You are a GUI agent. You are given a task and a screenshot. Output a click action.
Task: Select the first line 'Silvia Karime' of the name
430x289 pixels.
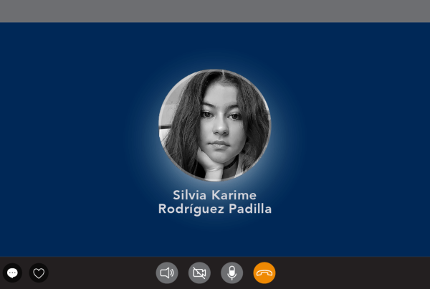(x=215, y=195)
